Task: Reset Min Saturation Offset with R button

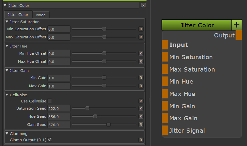Action: pyautogui.click(x=141, y=29)
